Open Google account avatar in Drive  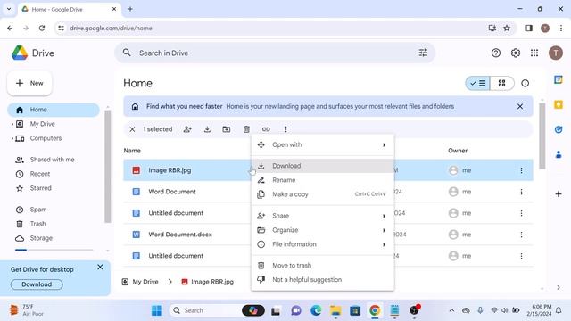click(555, 53)
